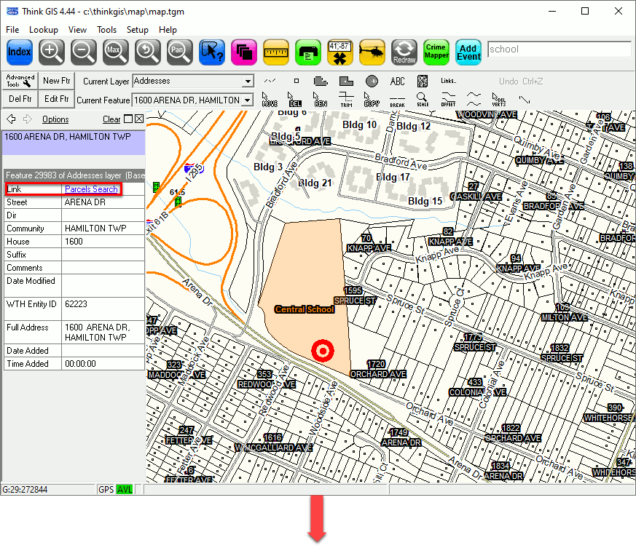Maximize the info panel with square icon
Viewport: 636px width, 548px height.
pyautogui.click(x=128, y=119)
